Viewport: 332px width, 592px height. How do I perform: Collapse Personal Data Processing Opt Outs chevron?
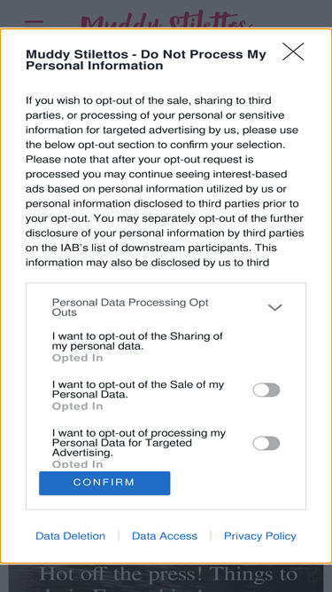(274, 307)
